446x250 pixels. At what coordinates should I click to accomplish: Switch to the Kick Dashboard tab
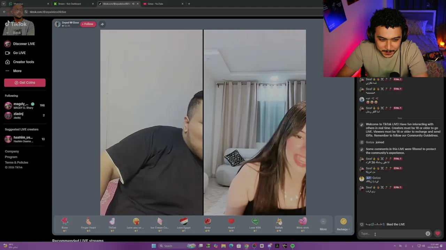(74, 4)
